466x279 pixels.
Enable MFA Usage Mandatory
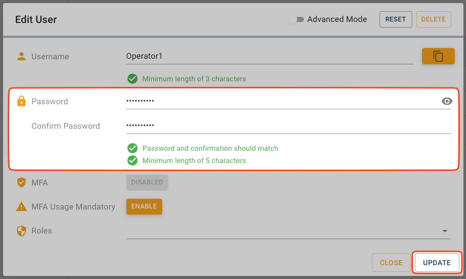coord(144,206)
